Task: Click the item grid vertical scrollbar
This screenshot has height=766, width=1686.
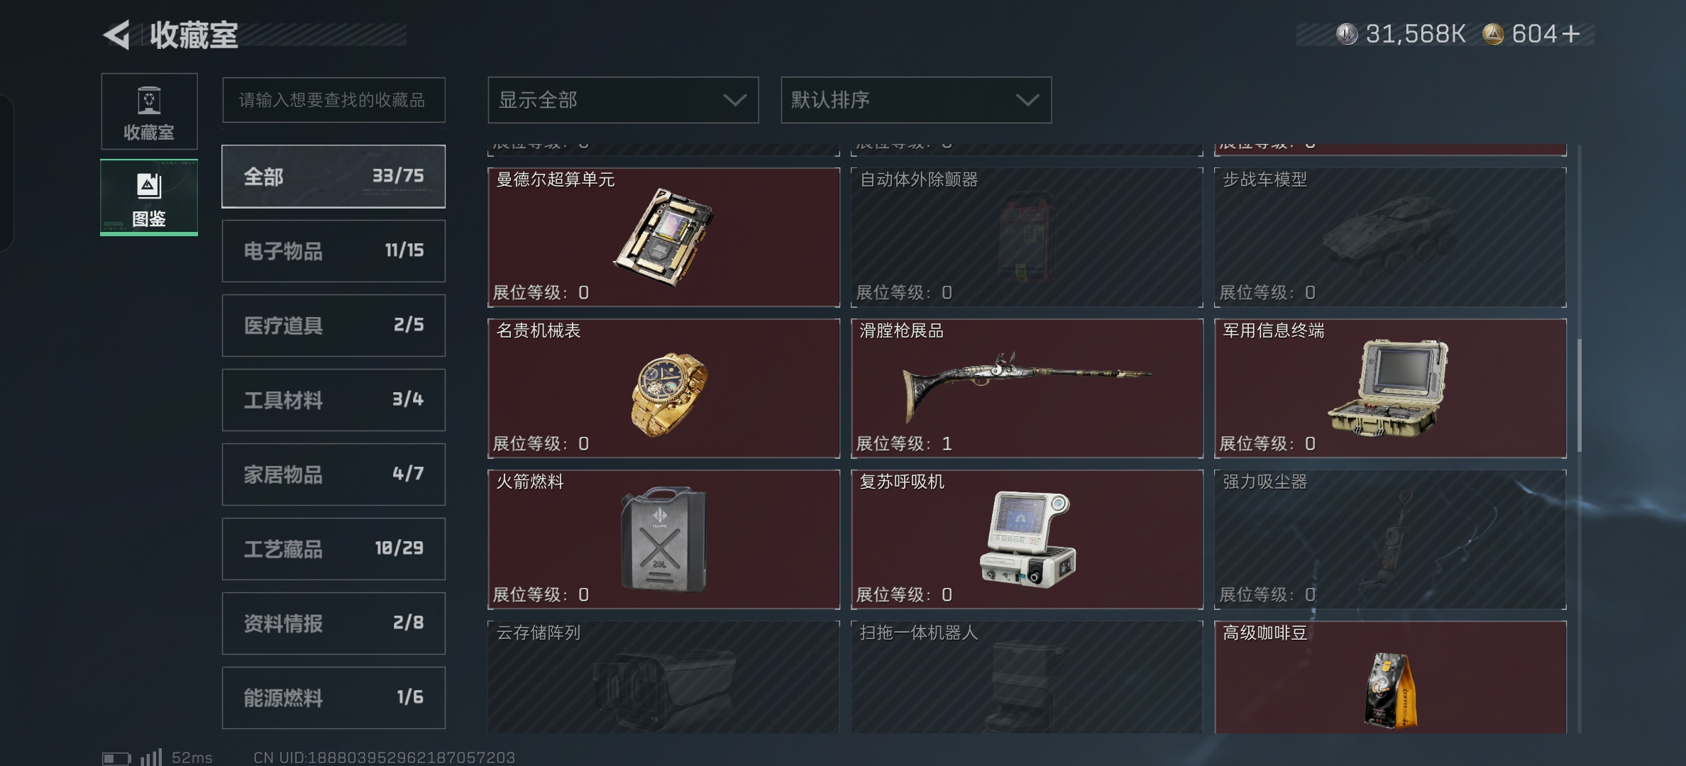Action: pyautogui.click(x=1579, y=395)
